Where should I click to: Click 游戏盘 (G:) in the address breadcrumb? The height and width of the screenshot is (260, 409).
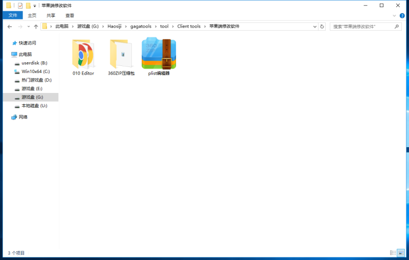pos(88,27)
